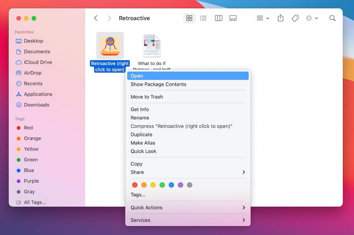Expand the Share submenu
354x235 pixels.
(188, 172)
